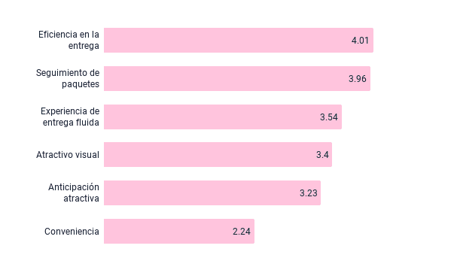The width and height of the screenshot is (454, 279).
Task: Select the Atractivo visual bar
Action: click(218, 155)
